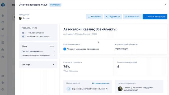Click the app logo in the sidebar
Screen dimensions: 169x95
coord(3,5)
